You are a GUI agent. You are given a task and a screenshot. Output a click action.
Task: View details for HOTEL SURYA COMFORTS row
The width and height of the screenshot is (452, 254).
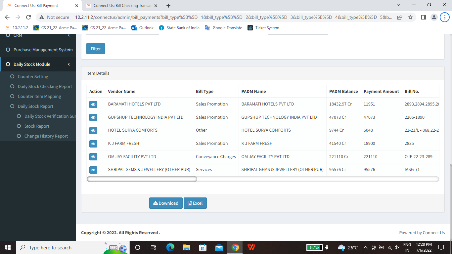[x=93, y=131]
